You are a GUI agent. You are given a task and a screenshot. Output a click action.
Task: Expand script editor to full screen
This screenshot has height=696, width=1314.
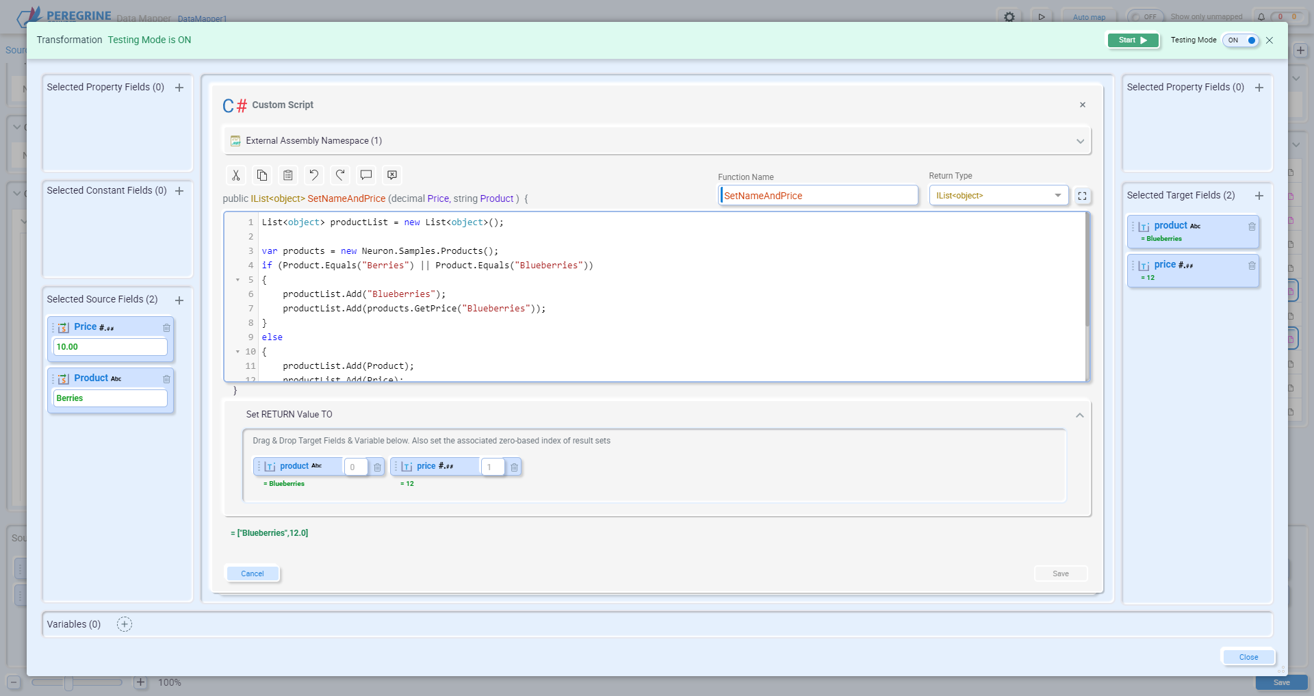click(x=1082, y=196)
